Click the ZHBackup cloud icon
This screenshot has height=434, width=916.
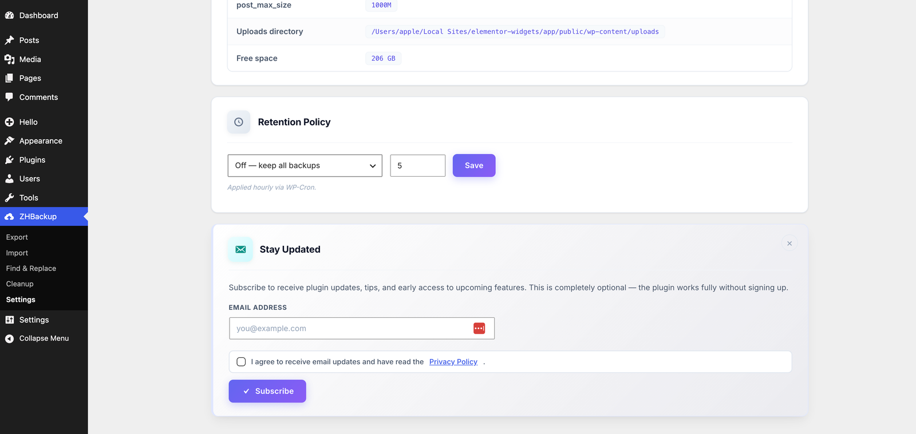pyautogui.click(x=9, y=216)
